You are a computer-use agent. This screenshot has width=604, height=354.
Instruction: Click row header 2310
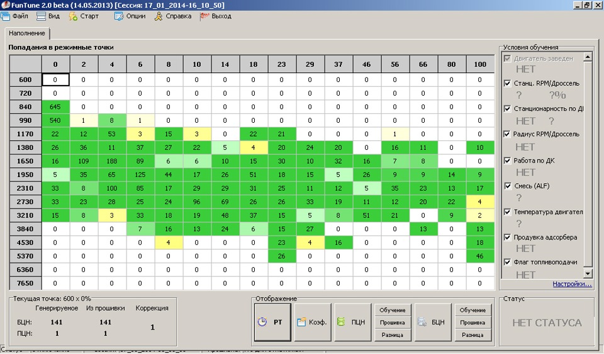click(25, 188)
